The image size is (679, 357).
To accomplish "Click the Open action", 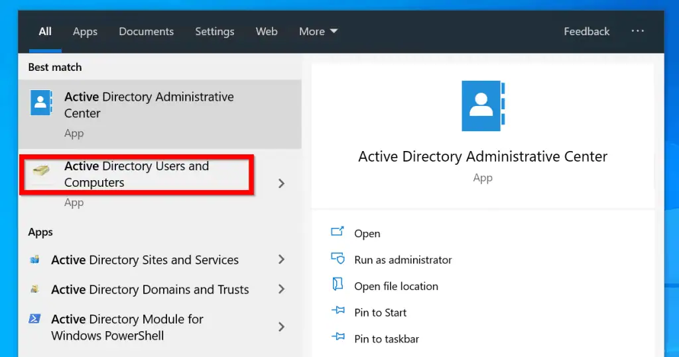I will (367, 234).
